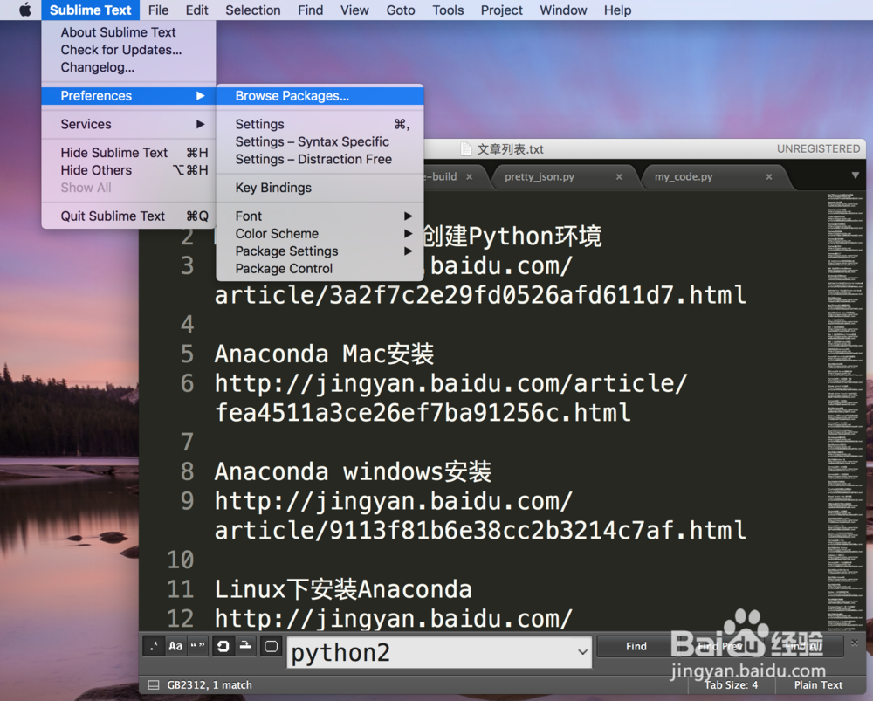Choose Browse Packages…
The height and width of the screenshot is (701, 873).
coord(320,96)
